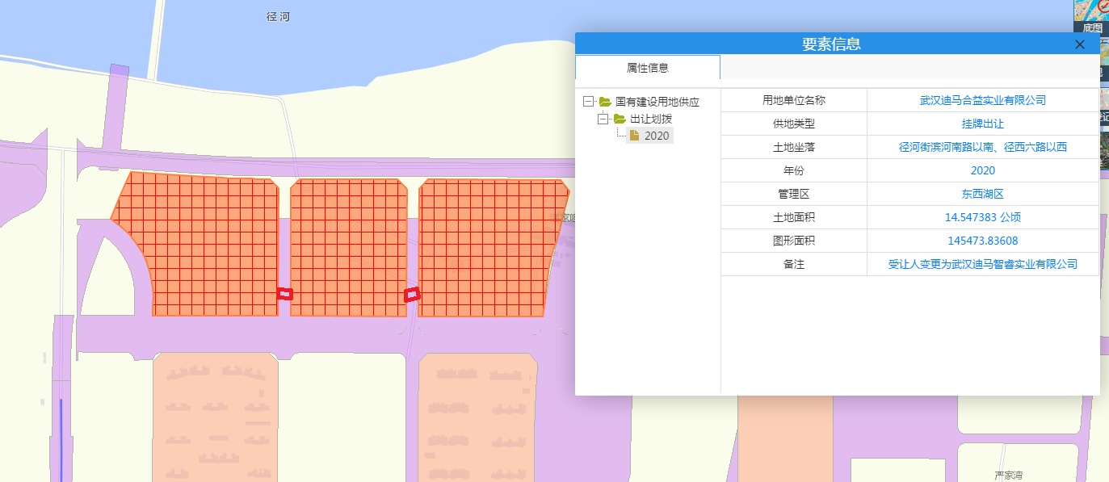Click the 土地坐落 field label
Viewport: 1109px width, 482px height.
click(x=794, y=147)
